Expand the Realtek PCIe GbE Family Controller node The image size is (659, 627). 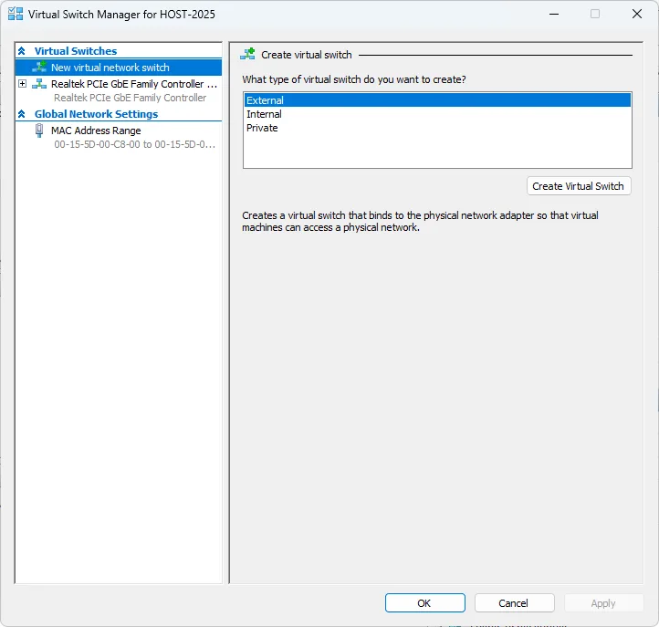coord(22,84)
